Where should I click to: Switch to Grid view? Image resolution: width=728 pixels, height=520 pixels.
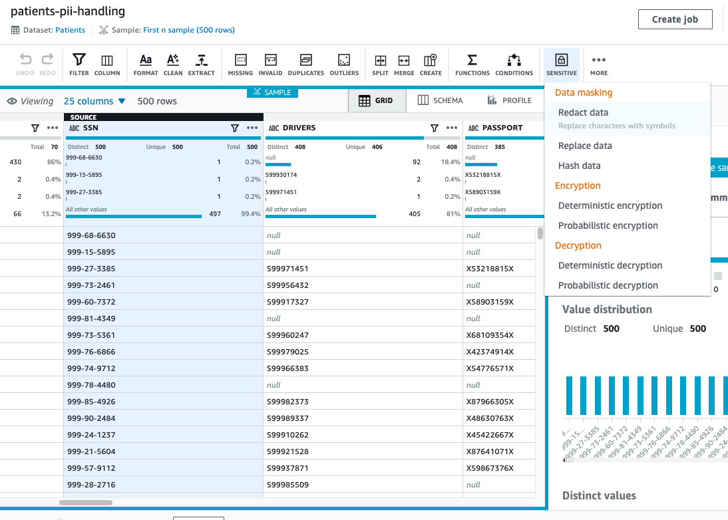click(x=376, y=100)
